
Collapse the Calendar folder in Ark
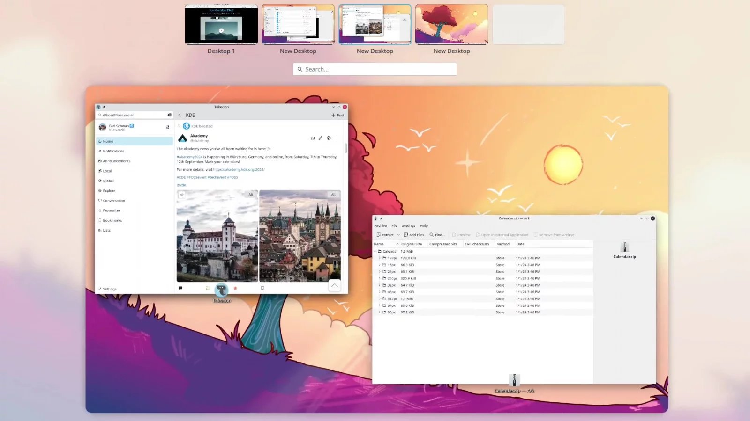point(375,251)
